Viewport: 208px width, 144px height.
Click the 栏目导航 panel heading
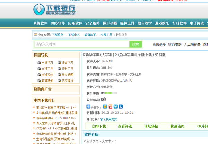coord(41,55)
